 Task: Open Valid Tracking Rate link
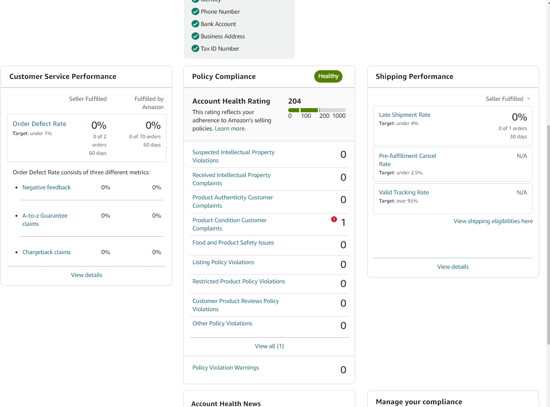pos(404,192)
